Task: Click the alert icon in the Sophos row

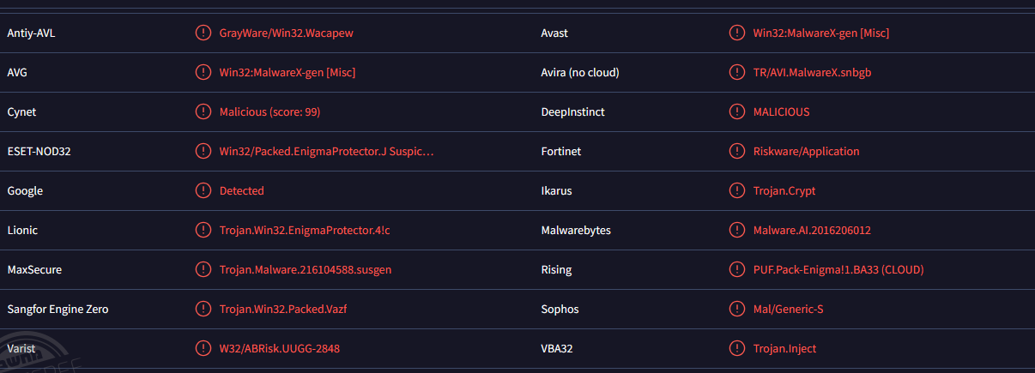Action: tap(736, 310)
